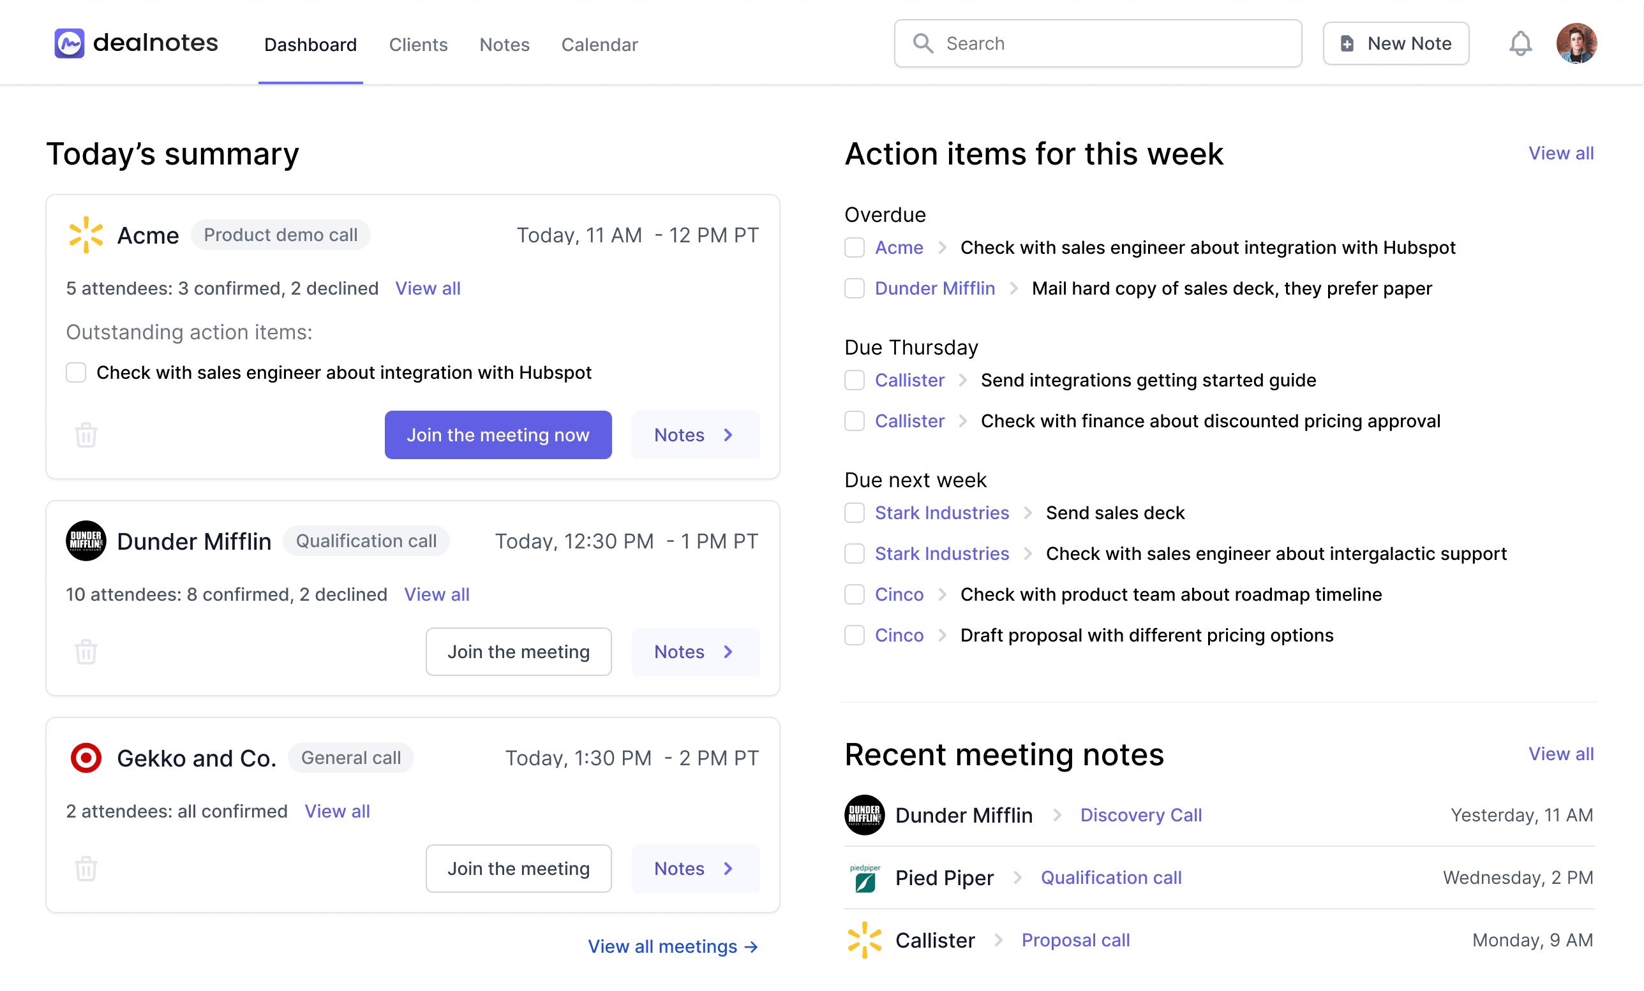Go to the Calendar tab

(599, 45)
